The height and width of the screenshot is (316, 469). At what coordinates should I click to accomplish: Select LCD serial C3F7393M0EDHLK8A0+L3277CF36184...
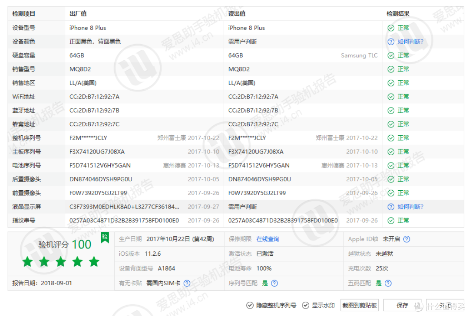pyautogui.click(x=125, y=207)
